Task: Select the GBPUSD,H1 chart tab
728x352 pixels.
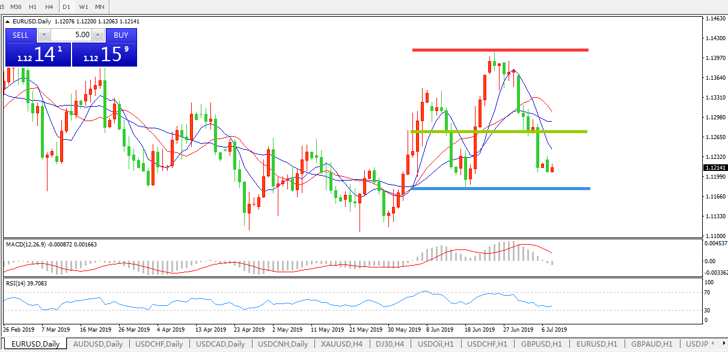Action: pyautogui.click(x=542, y=344)
